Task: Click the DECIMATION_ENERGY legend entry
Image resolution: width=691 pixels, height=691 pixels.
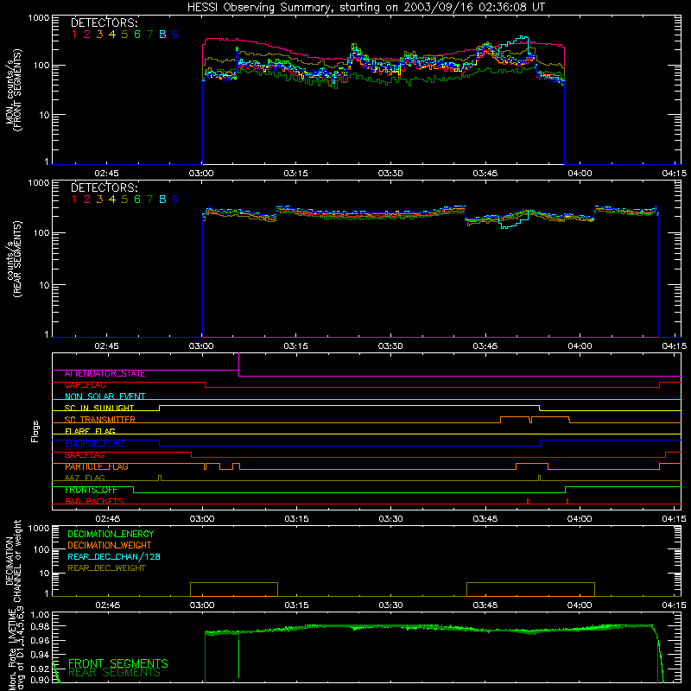Action: [x=111, y=534]
